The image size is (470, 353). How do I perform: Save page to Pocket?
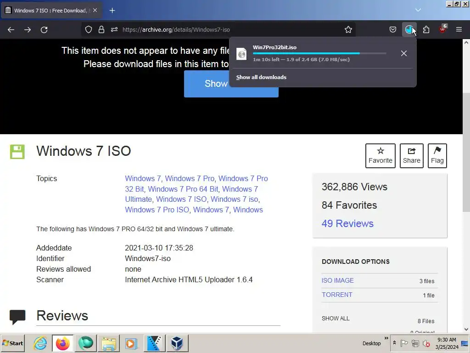393,30
